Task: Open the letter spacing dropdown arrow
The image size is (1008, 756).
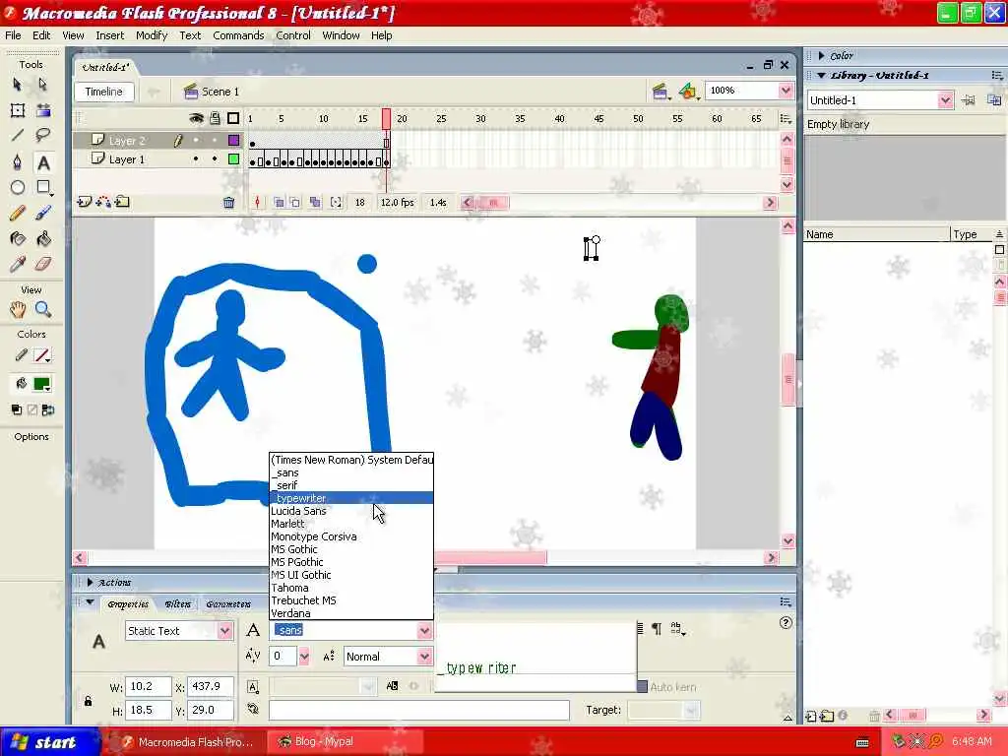Action: 304,657
